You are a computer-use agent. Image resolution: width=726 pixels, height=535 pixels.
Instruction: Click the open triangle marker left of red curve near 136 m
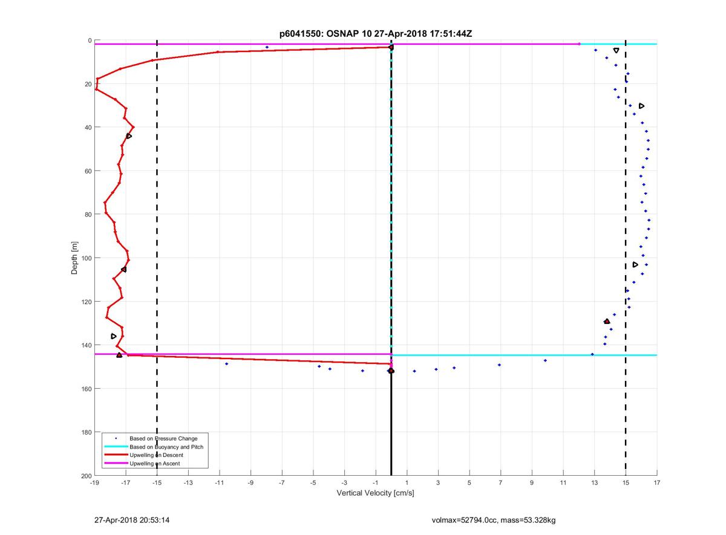[x=114, y=336]
